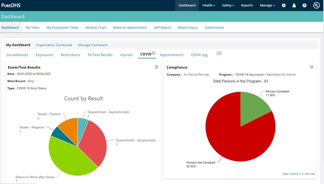This screenshot has height=184, width=324.
Task: Open the Submissions tab
Action: pyautogui.click(x=214, y=27)
